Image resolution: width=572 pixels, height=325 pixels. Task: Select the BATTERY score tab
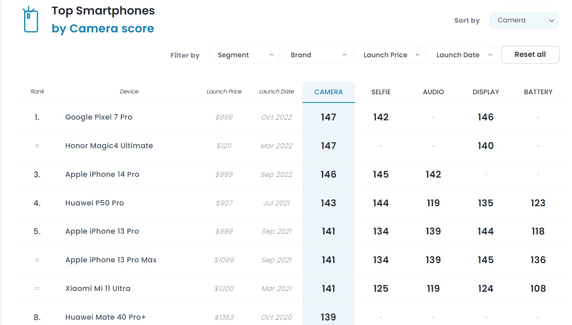pos(538,92)
